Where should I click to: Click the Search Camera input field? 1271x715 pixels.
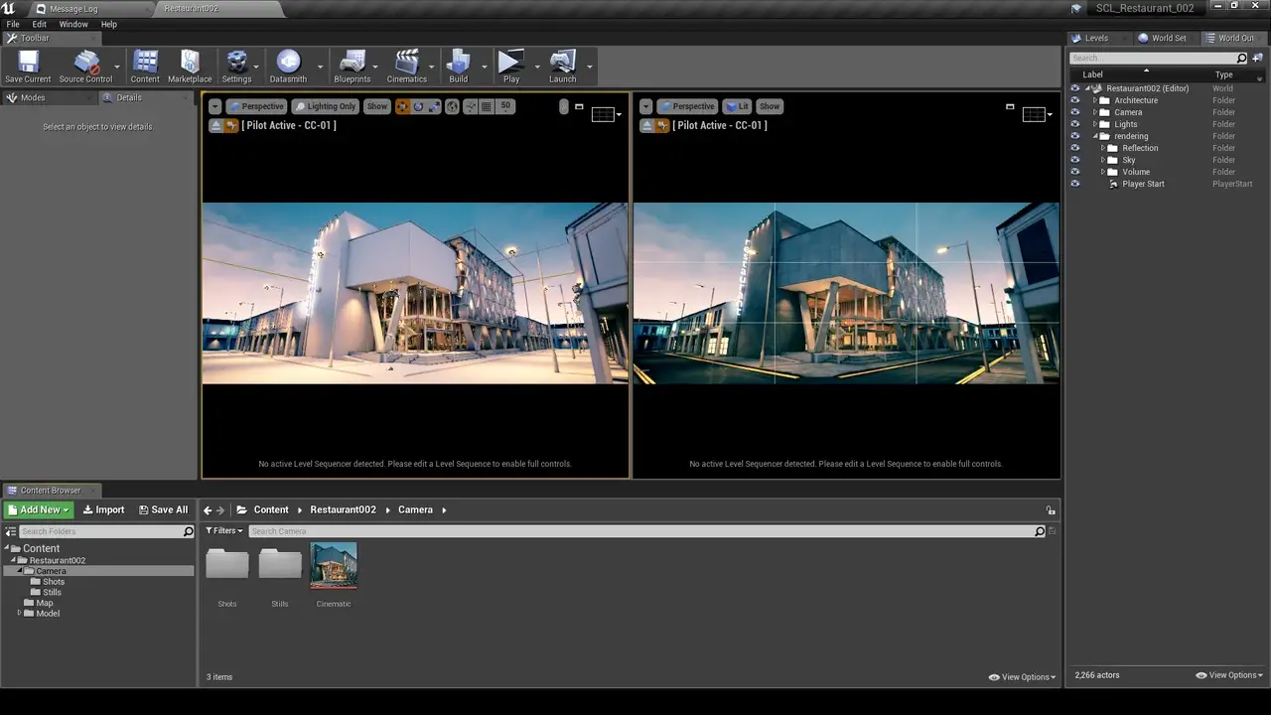pos(640,531)
